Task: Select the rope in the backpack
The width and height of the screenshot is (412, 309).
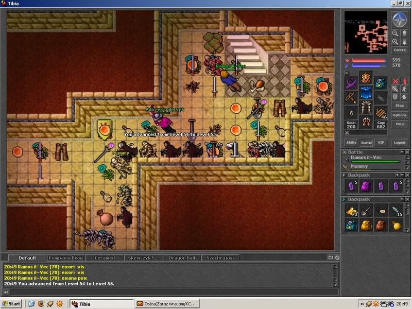Action: [381, 211]
